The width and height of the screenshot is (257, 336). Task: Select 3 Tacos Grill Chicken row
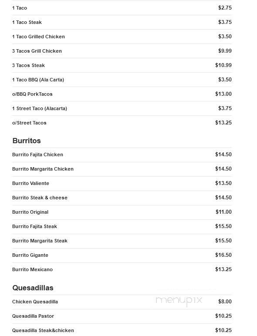point(122,51)
